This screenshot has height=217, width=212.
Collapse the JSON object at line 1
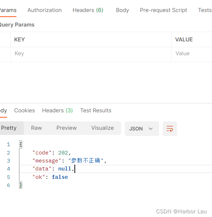[x=20, y=144]
